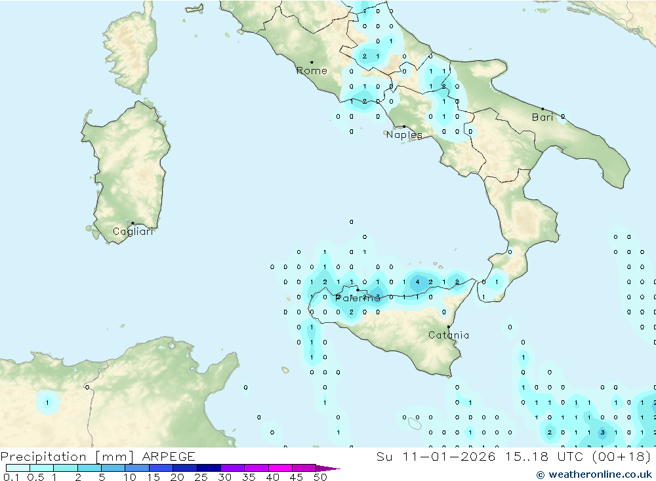Image resolution: width=656 pixels, height=481 pixels.
Task: Click the 15..18 UTC (00+18) time text
Action: click(x=578, y=456)
